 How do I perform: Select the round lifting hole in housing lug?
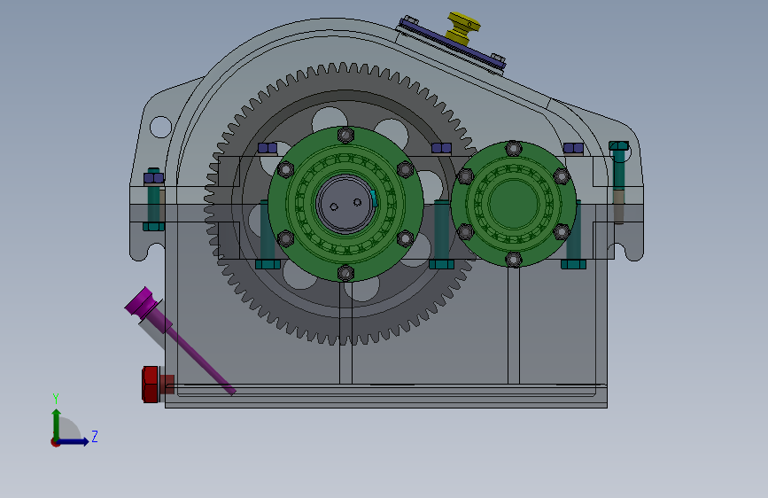160,127
